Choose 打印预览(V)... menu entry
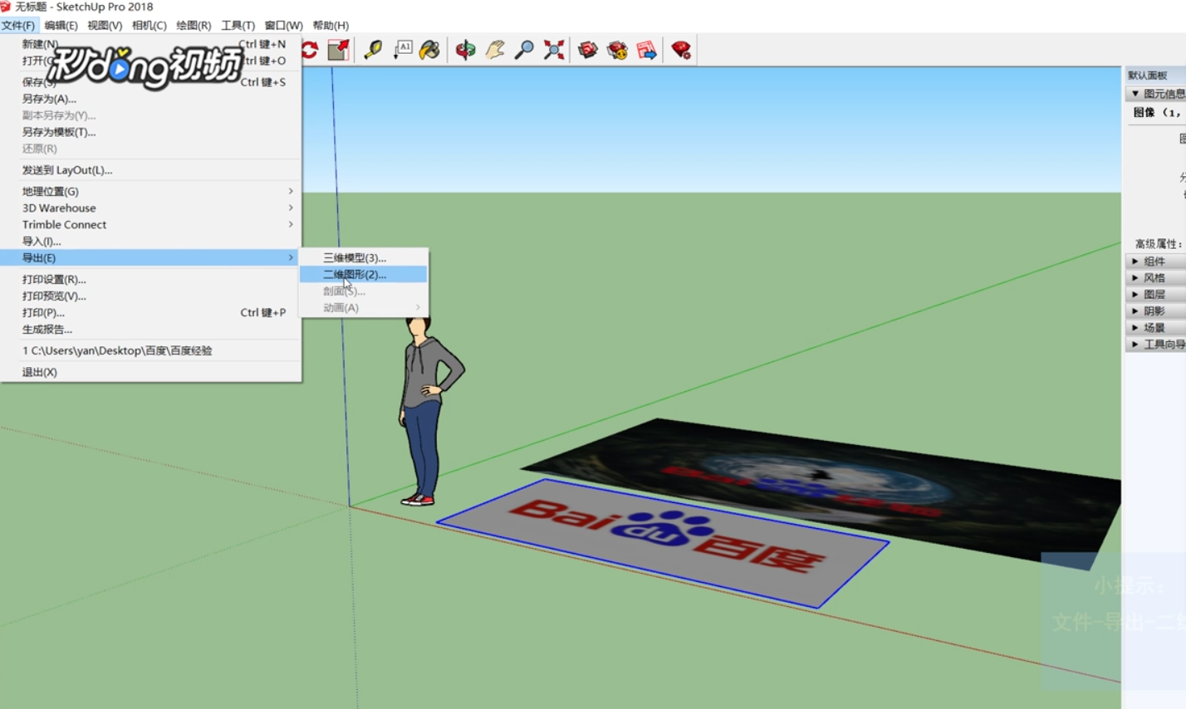This screenshot has height=709, width=1186. [150, 296]
